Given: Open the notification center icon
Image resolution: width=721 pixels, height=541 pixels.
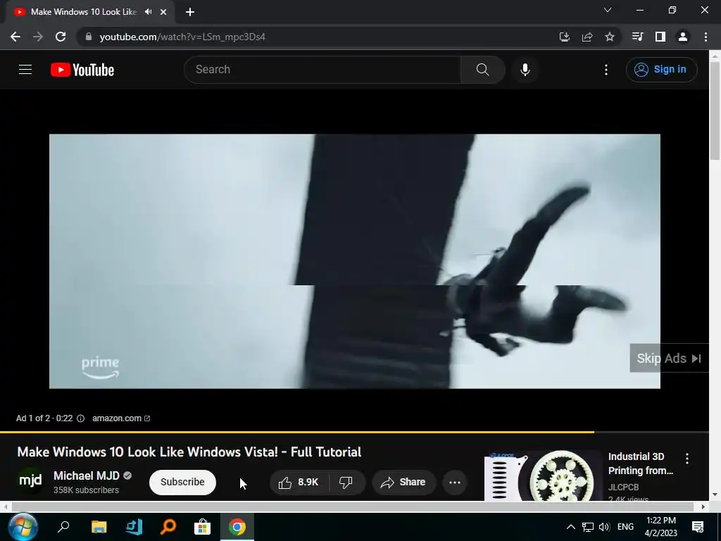Looking at the screenshot, I should [698, 527].
